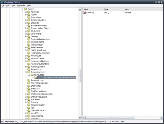
Task: Collapse the Explorer key
Action: (23, 9)
